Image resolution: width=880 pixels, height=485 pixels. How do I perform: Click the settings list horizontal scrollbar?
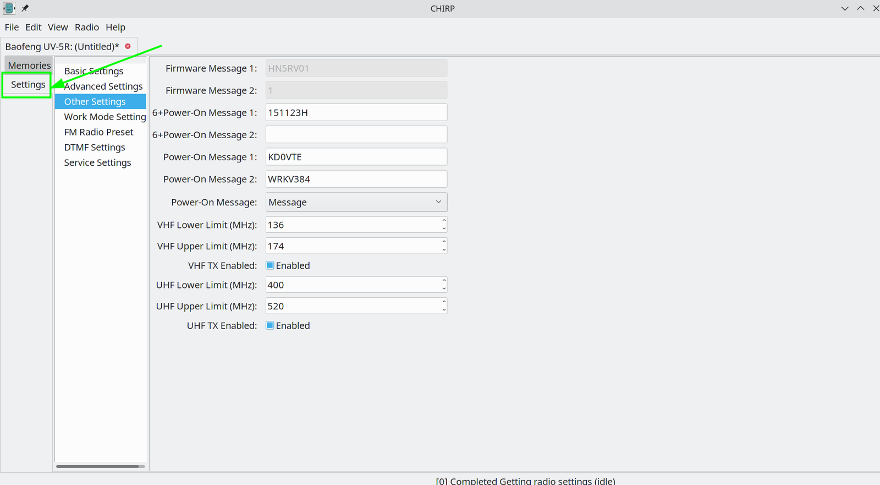point(97,466)
